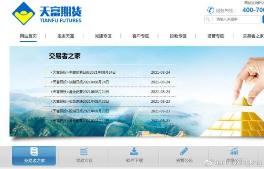264x169 pixels.
Task: Click 软件下载 label in bottom bar
Action: tap(134, 160)
